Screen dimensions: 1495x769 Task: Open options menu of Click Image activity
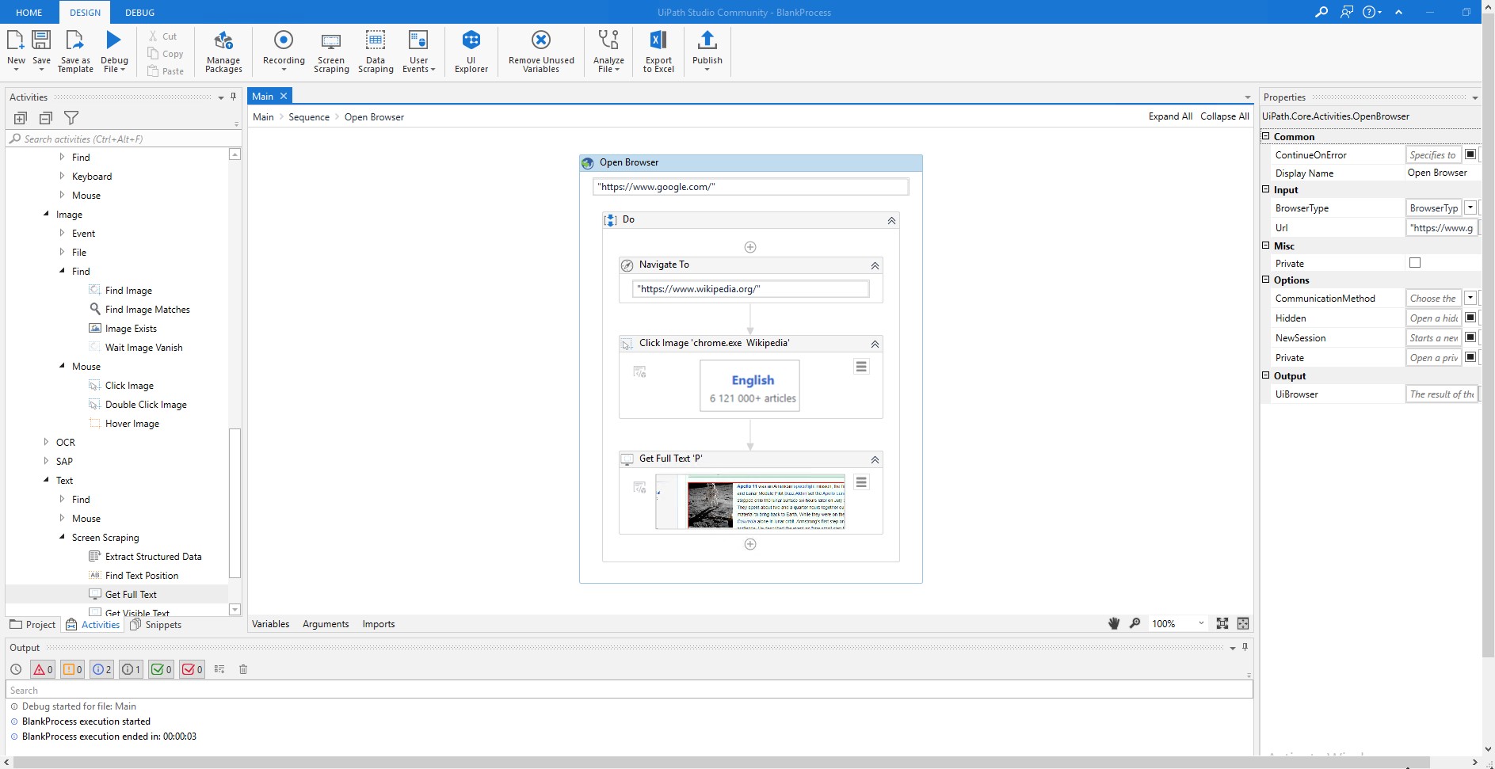861,367
